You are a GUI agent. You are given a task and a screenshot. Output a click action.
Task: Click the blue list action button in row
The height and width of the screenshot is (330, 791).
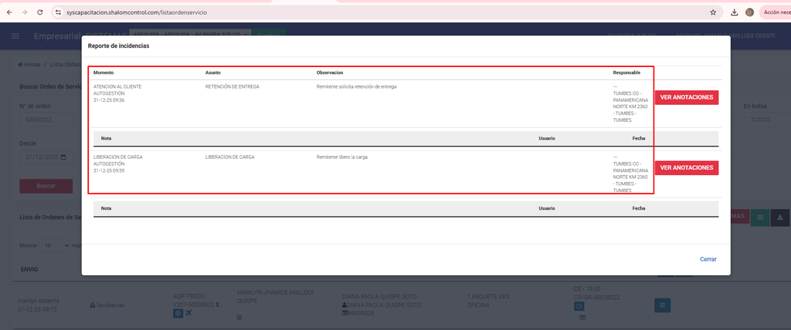click(662, 305)
